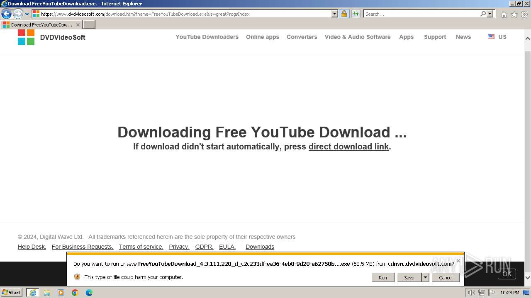531x298 pixels.
Task: Open the Help Desk link
Action: (32, 247)
